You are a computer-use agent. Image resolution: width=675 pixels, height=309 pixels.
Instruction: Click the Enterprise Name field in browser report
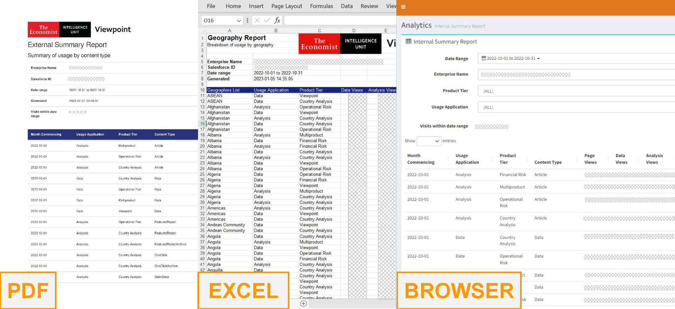coord(576,75)
